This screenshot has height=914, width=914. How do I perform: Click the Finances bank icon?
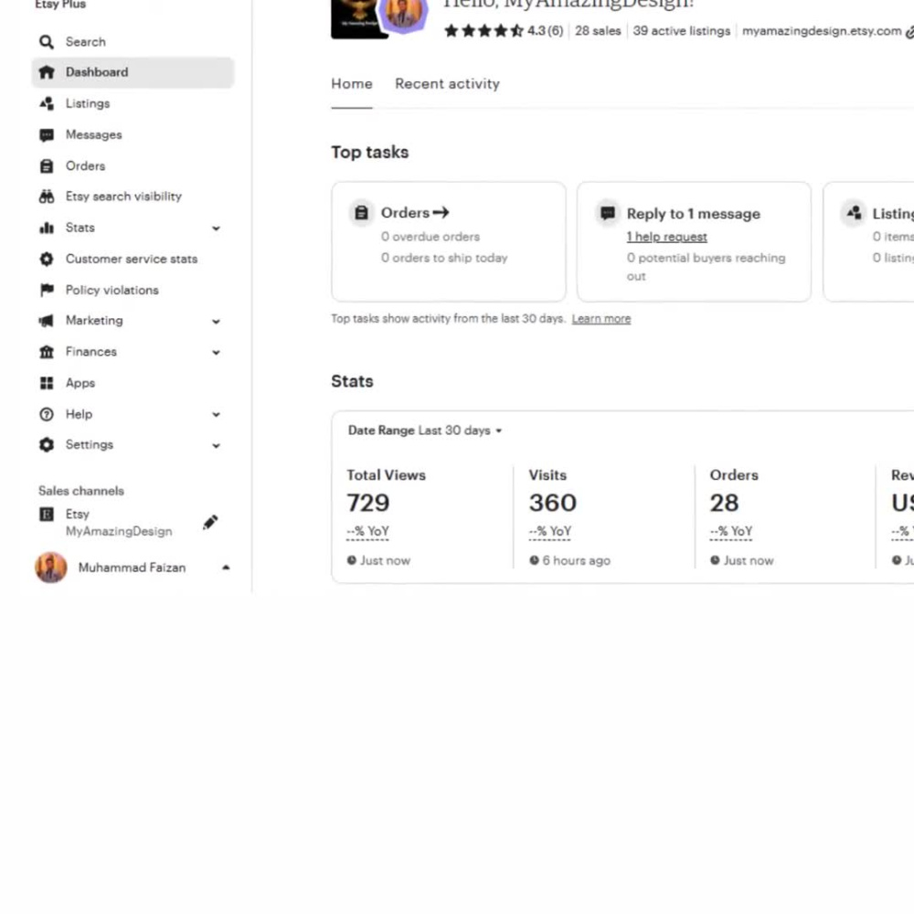click(x=46, y=352)
